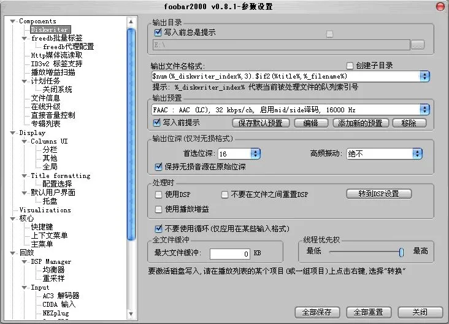Collapse the Title formatting node
Image resolution: width=449 pixels, height=324 pixels.
click(x=25, y=176)
